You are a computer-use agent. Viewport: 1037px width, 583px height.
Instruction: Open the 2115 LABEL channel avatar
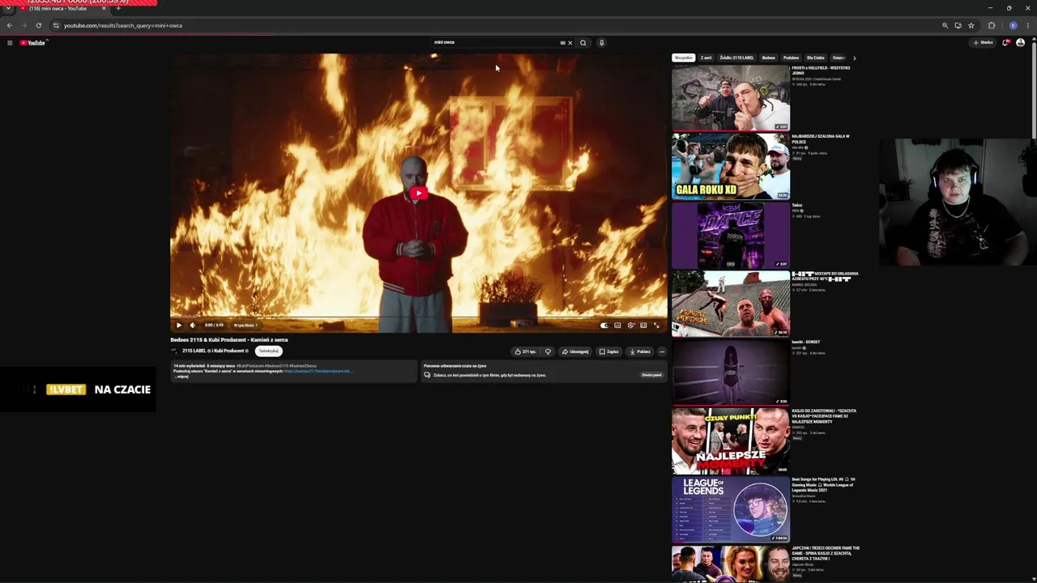coord(174,351)
